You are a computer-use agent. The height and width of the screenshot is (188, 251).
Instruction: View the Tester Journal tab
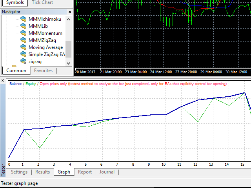107,172
